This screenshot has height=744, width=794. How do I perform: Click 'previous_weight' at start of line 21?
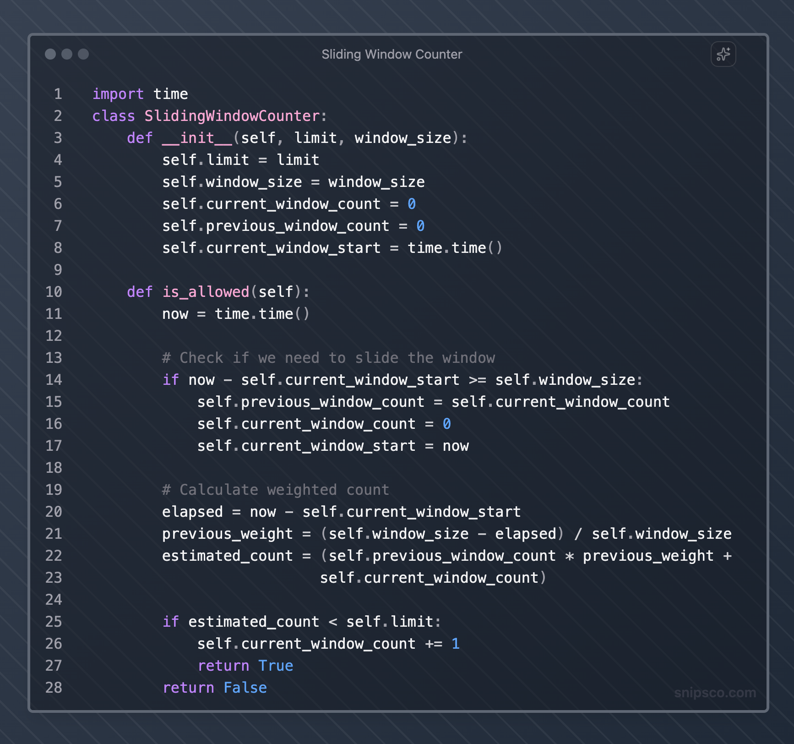[227, 534]
